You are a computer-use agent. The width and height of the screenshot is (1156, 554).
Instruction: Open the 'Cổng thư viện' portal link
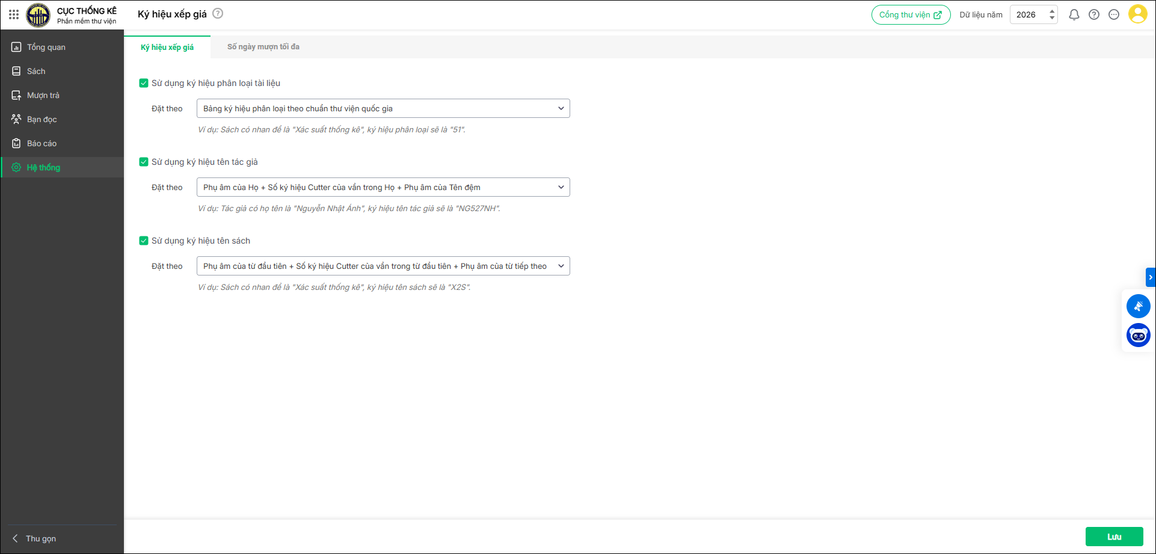click(x=911, y=14)
